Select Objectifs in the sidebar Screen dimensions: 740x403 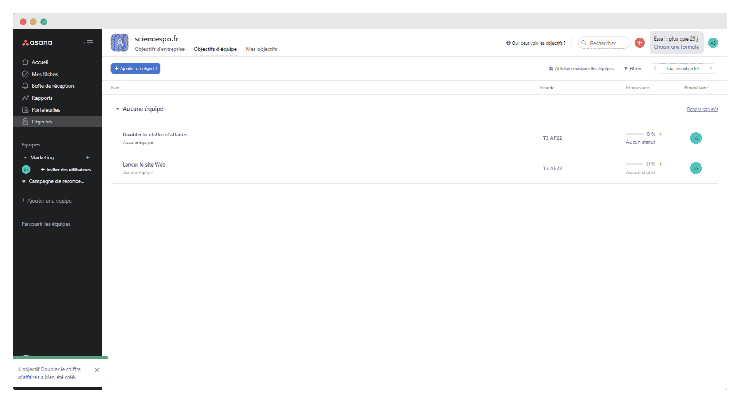click(x=58, y=122)
